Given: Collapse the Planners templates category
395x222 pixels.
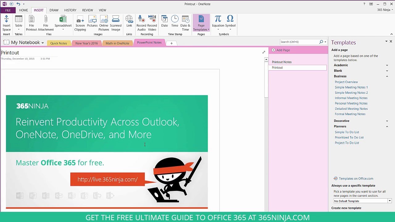Looking at the screenshot, I should click(x=387, y=126).
